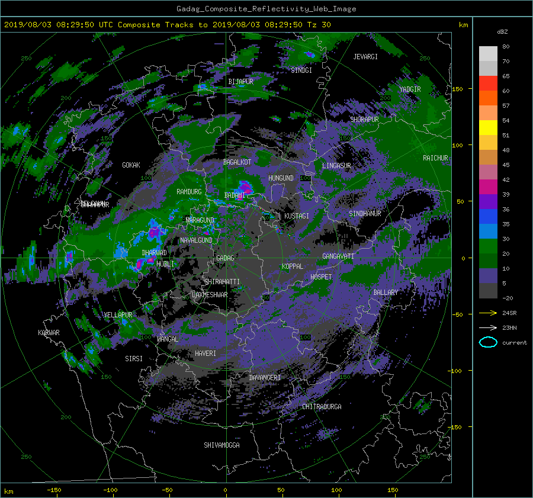Click the SINDHANUR city label
The height and width of the screenshot is (498, 533).
point(365,214)
